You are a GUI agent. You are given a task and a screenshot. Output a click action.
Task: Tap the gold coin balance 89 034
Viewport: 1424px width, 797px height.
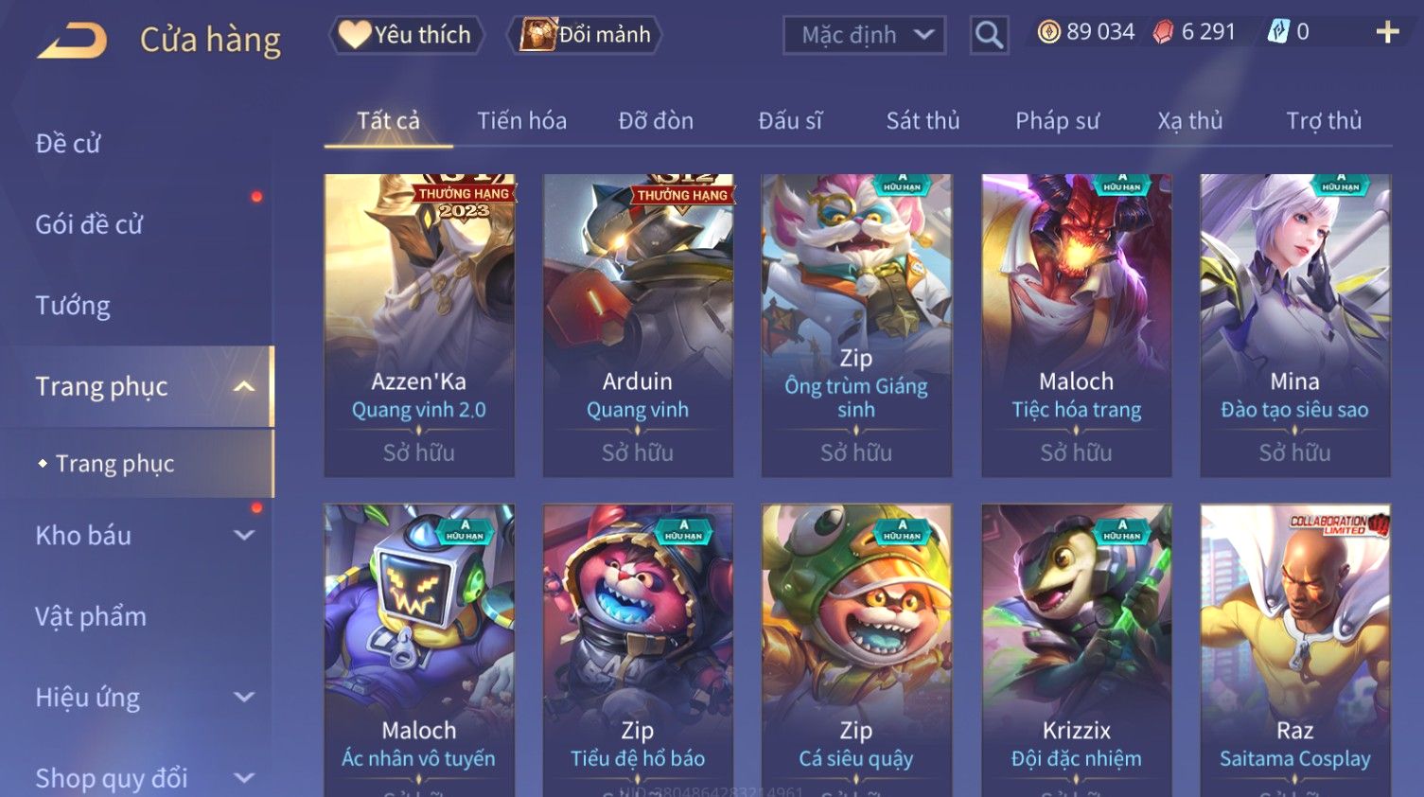coord(1086,32)
